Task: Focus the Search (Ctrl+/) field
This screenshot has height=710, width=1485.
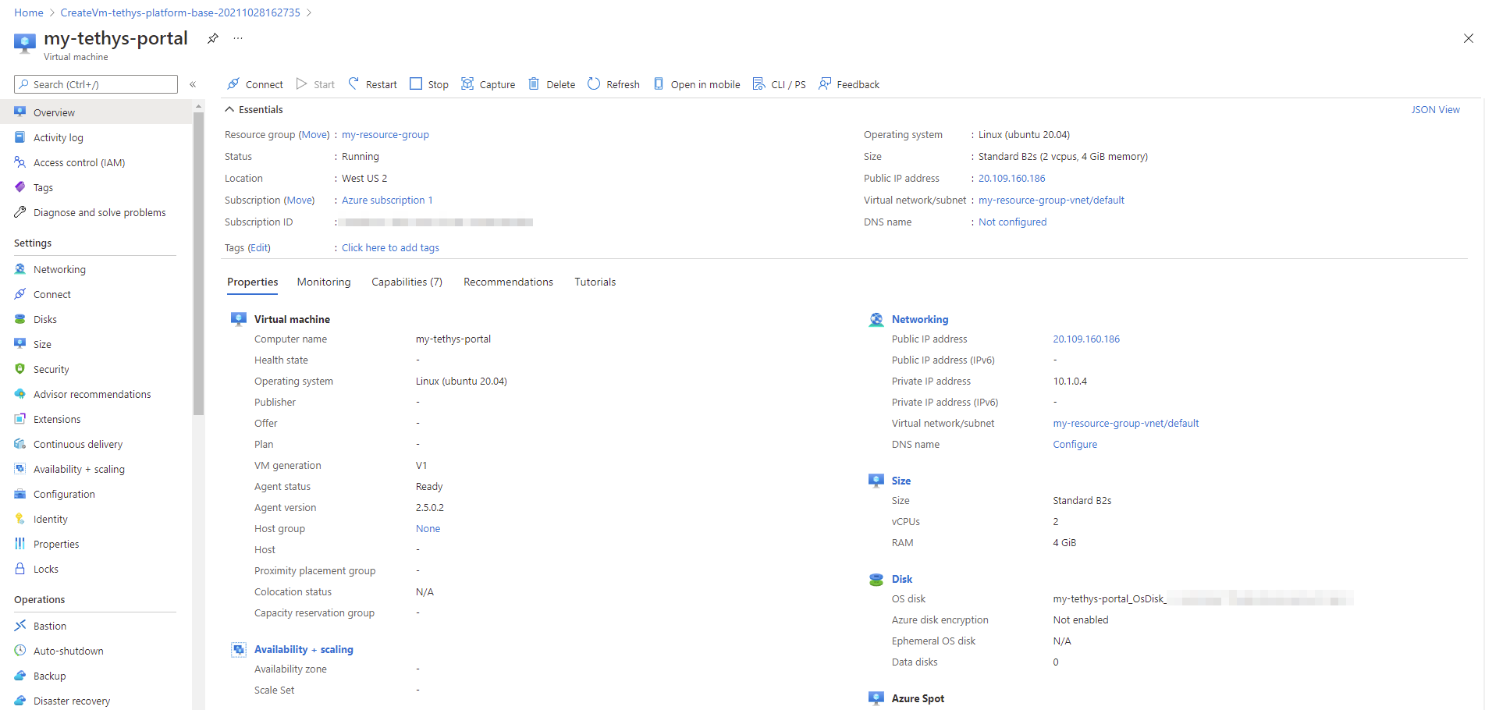Action: [96, 84]
